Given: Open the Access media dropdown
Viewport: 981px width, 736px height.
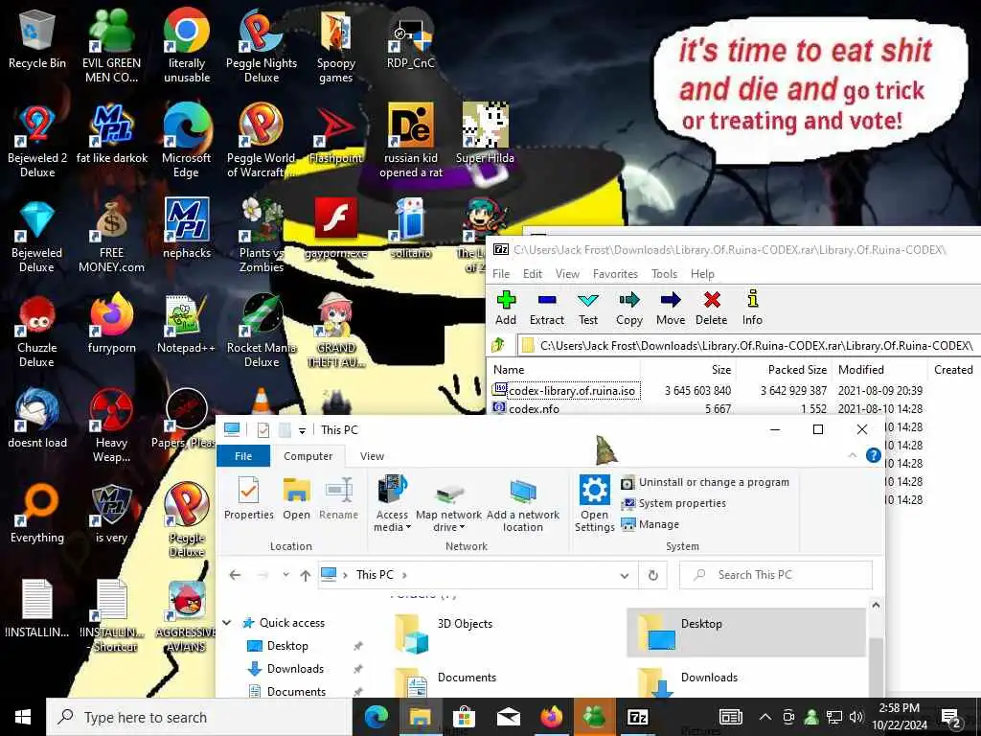Looking at the screenshot, I should click(392, 504).
